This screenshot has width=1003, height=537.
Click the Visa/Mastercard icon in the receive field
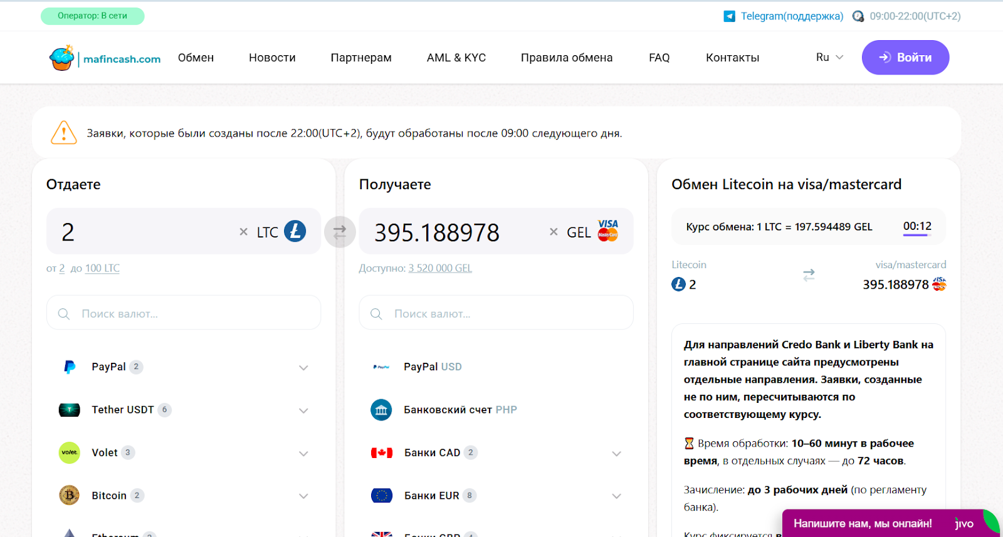click(607, 231)
